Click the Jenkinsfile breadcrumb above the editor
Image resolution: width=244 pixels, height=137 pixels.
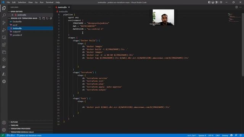pyautogui.click(x=62, y=12)
